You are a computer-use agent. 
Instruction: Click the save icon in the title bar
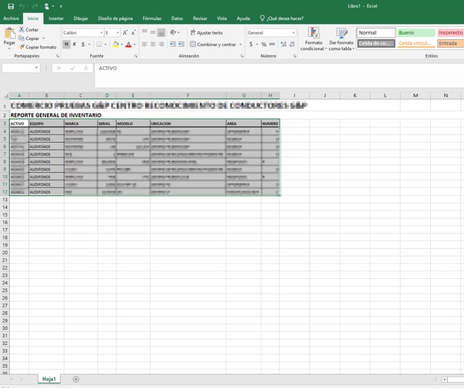click(10, 5)
